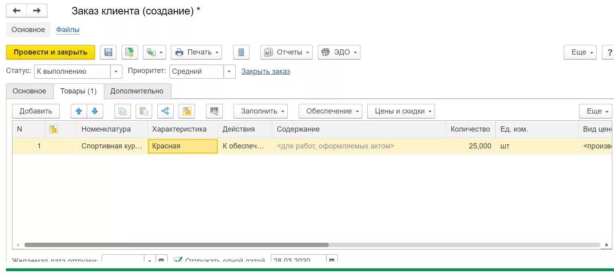Open the Обеспечение dropdown menu
Viewport: 614px width, 276px height.
pos(331,111)
